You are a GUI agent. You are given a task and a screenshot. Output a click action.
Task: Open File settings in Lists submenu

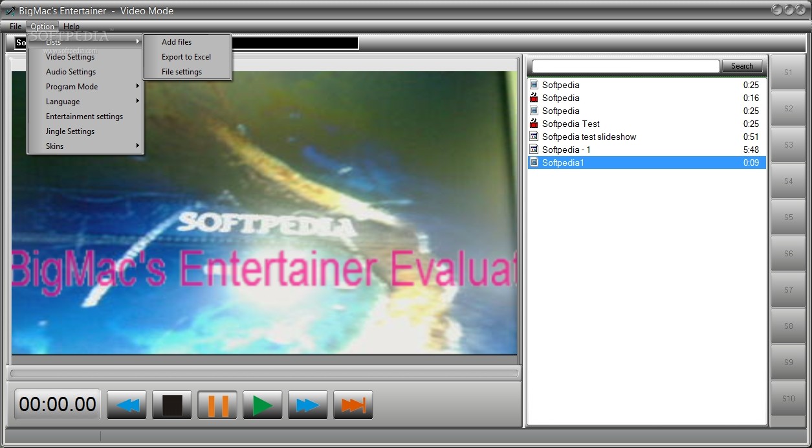(x=187, y=72)
